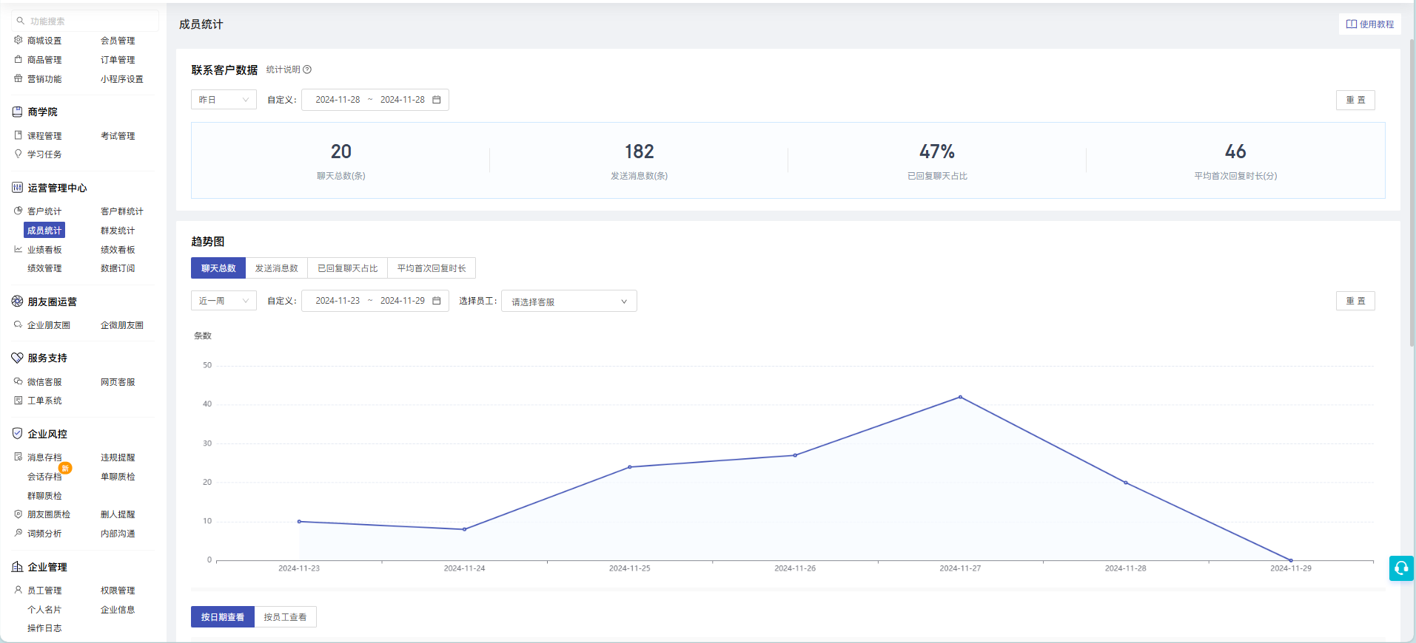Select the 按日期查看 tab
The image size is (1416, 643).
(223, 617)
